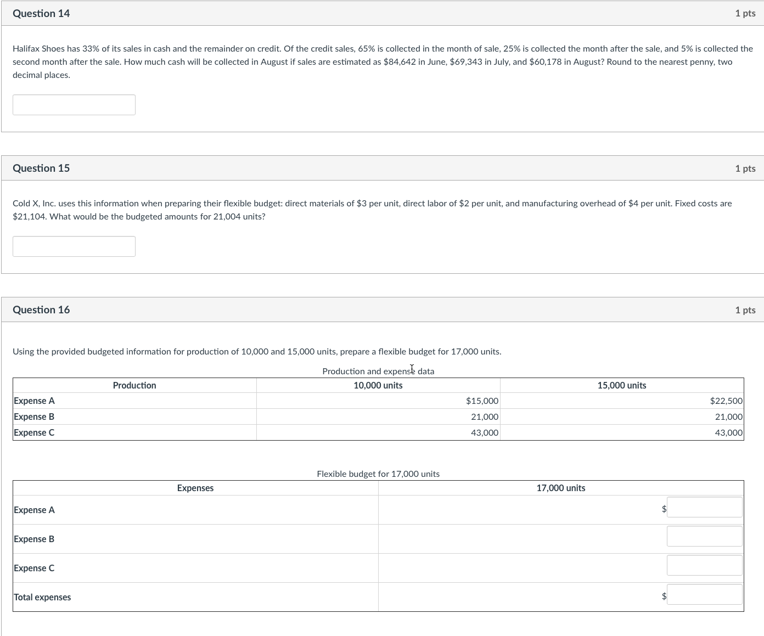764x636 pixels.
Task: Click the 1 pts label of Question 14
Action: 745,14
